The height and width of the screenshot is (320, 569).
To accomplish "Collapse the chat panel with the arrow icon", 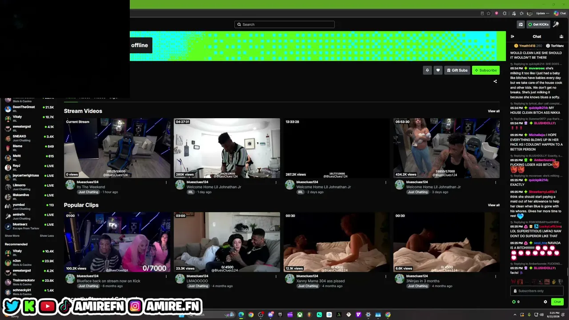I will pos(513,36).
